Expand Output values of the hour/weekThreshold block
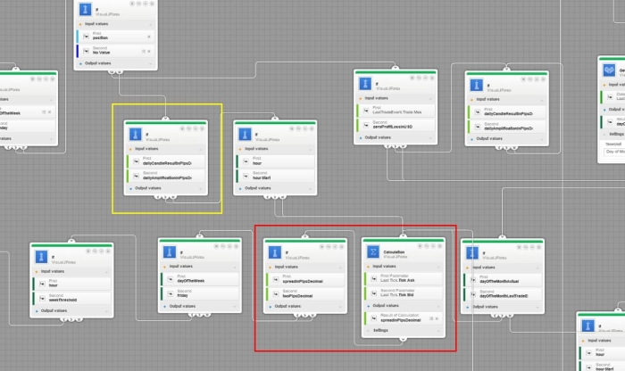 pyautogui.click(x=107, y=311)
